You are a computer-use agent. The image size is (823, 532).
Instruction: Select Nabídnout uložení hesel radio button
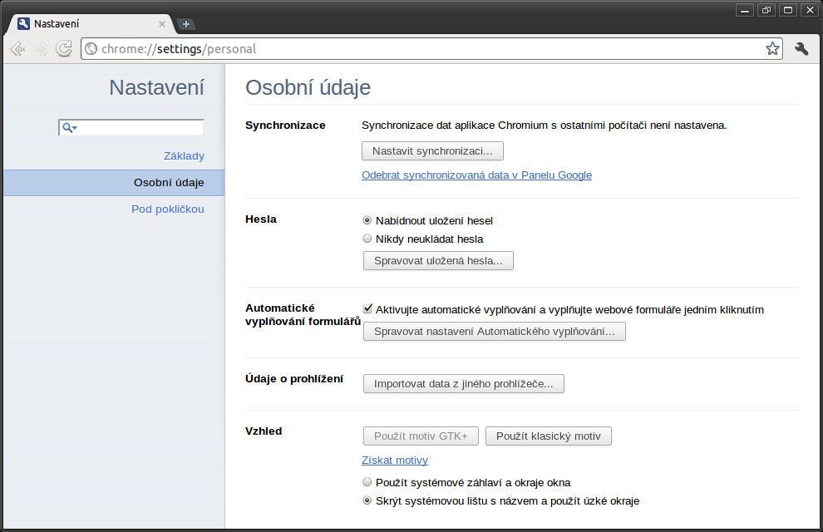(x=367, y=220)
